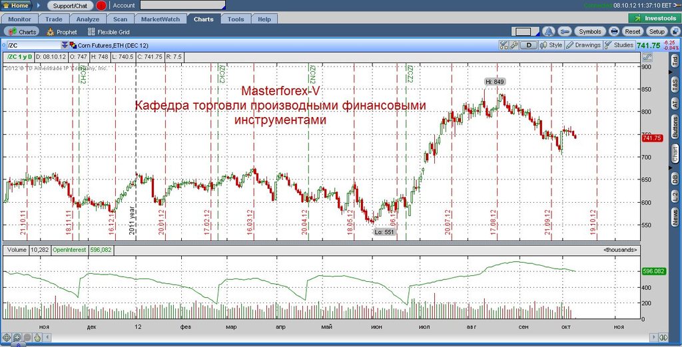Image resolution: width=682 pixels, height=347 pixels.
Task: Click the pan hand tool icon
Action: point(37,337)
